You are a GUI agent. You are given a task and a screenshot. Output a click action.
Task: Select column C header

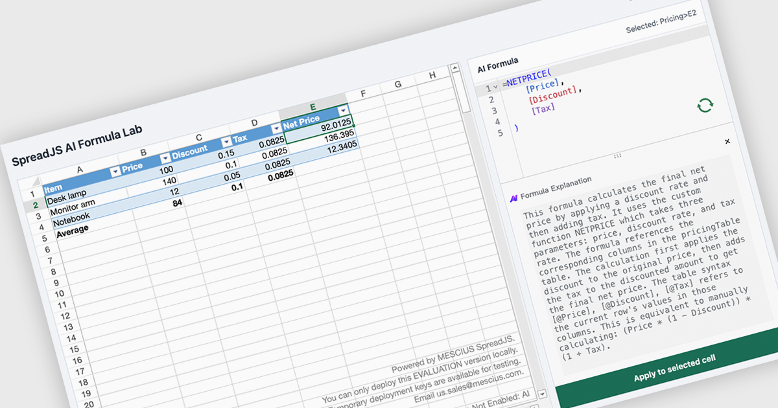point(199,138)
